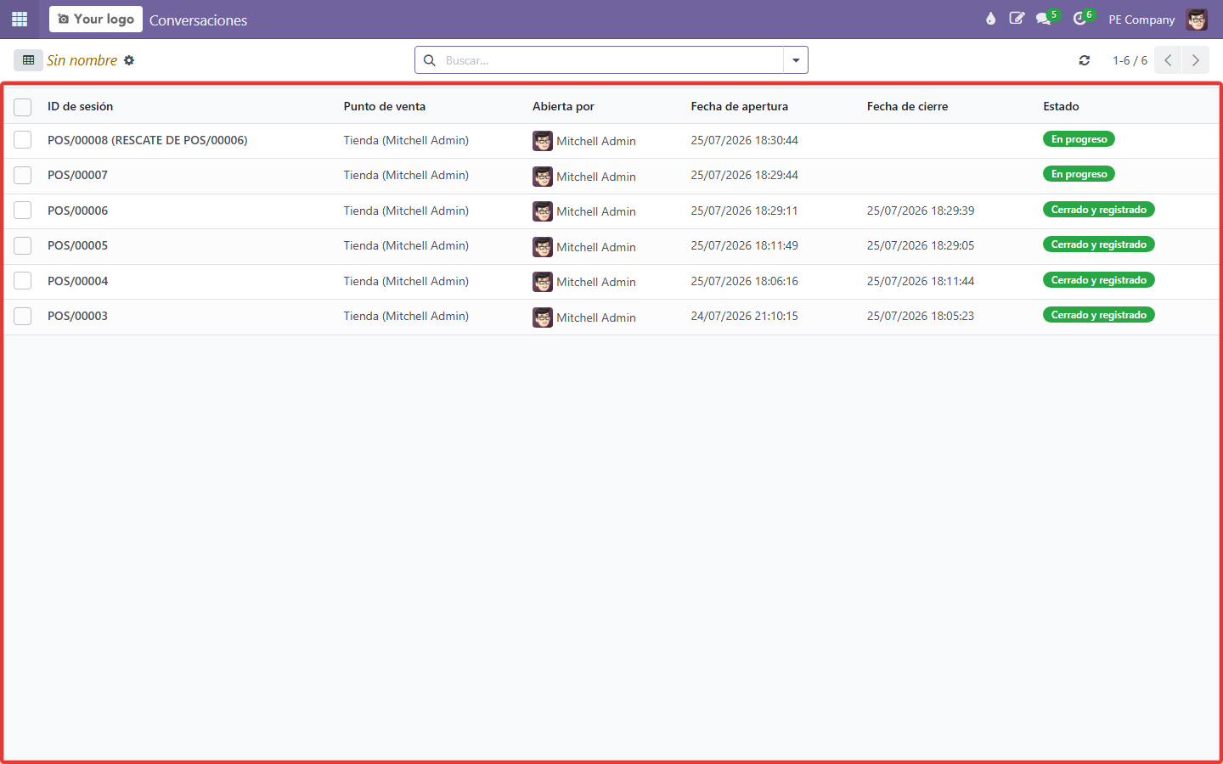Expand the search options dropdown arrow
This screenshot has width=1223, height=764.
[x=796, y=60]
